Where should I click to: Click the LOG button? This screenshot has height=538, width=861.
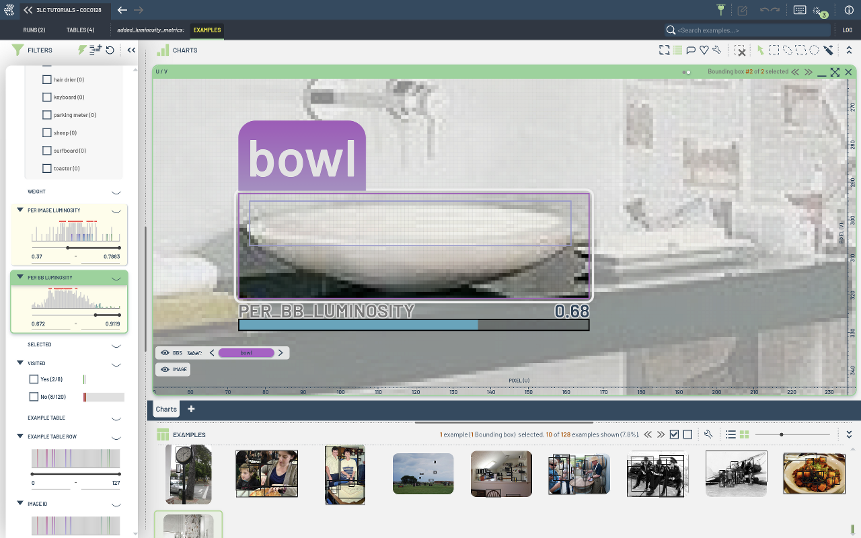848,30
